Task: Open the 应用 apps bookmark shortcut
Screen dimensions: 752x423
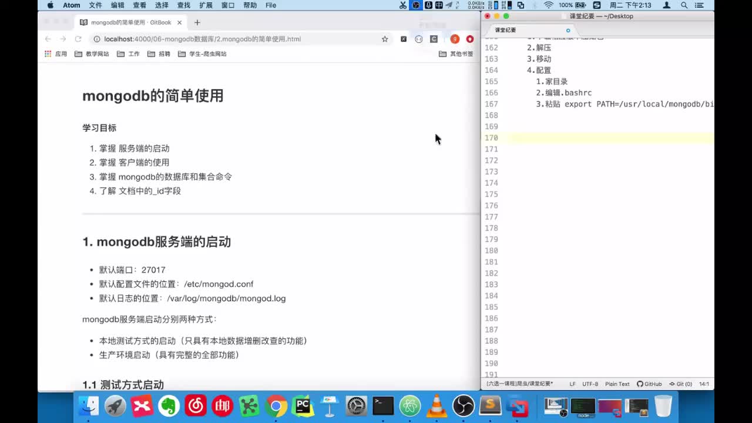Action: click(x=56, y=53)
